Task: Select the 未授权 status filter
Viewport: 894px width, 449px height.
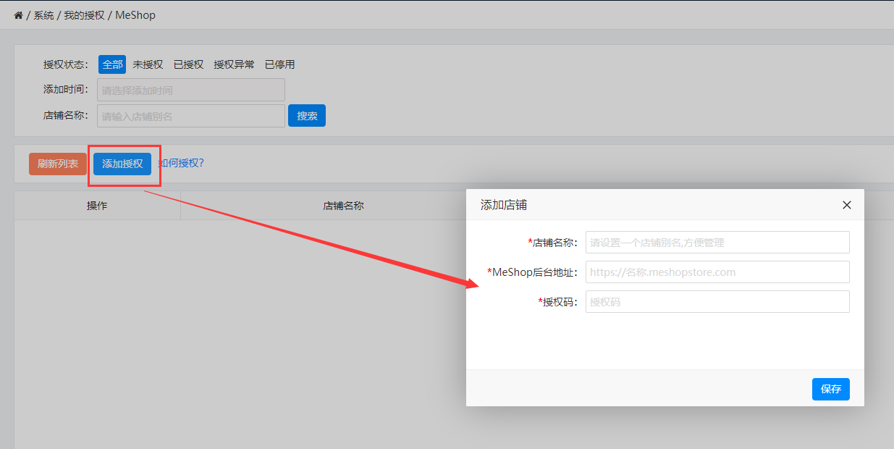Action: click(x=148, y=64)
